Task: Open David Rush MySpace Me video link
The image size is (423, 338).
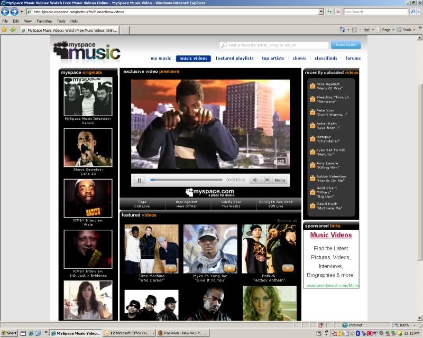Action: (x=329, y=206)
